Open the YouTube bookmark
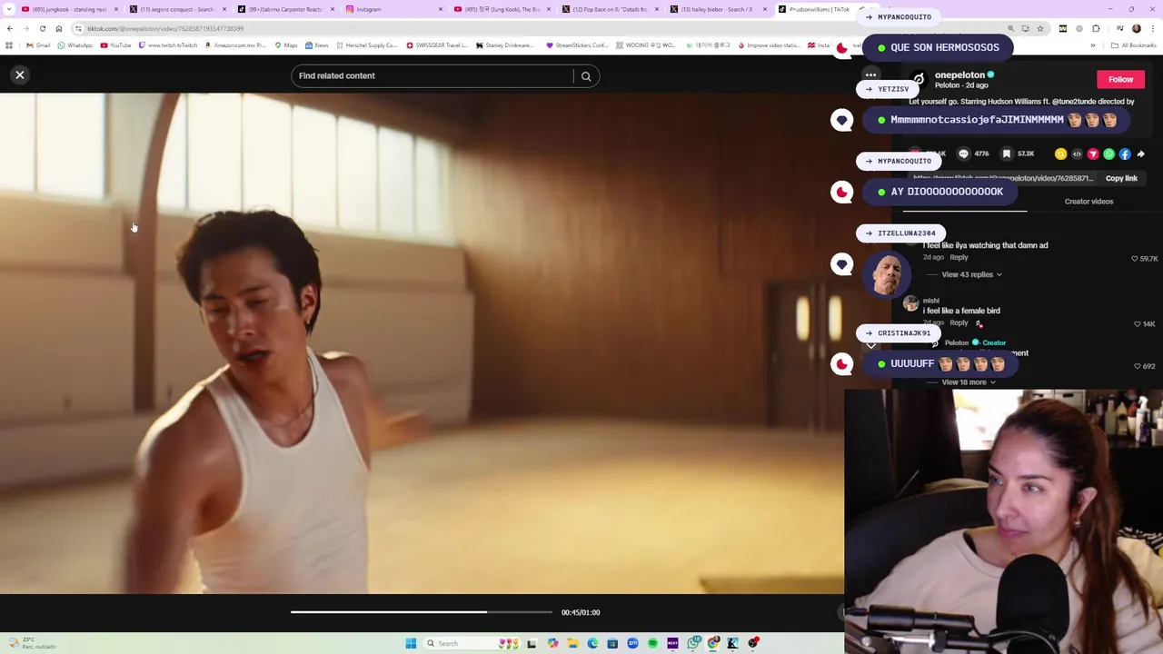The height and width of the screenshot is (654, 1163). point(115,45)
